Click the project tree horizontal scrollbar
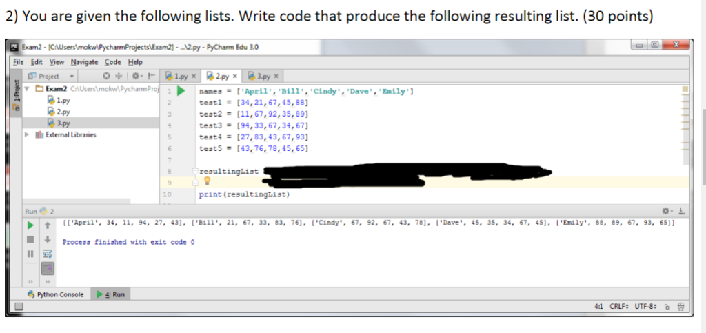The height and width of the screenshot is (333, 706). [x=77, y=201]
